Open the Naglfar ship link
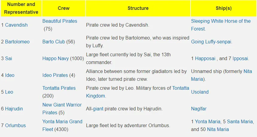 coord(199,109)
